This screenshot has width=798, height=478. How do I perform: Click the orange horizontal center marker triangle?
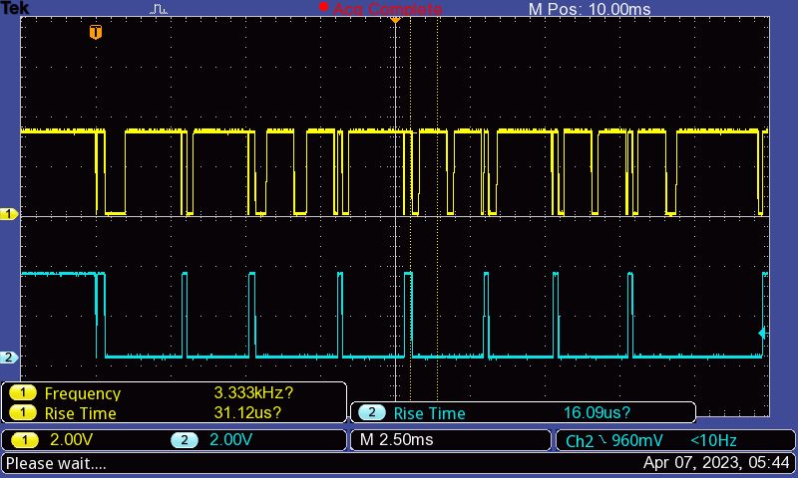[395, 19]
